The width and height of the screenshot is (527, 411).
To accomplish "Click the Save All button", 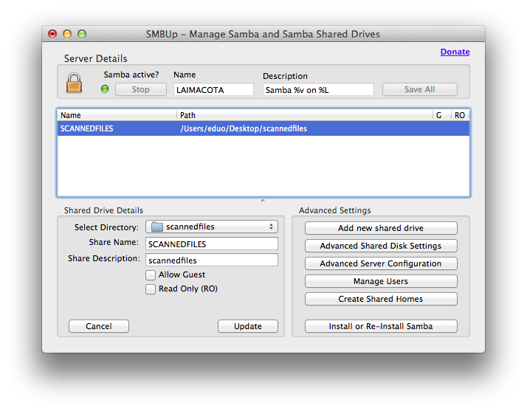I will (419, 89).
